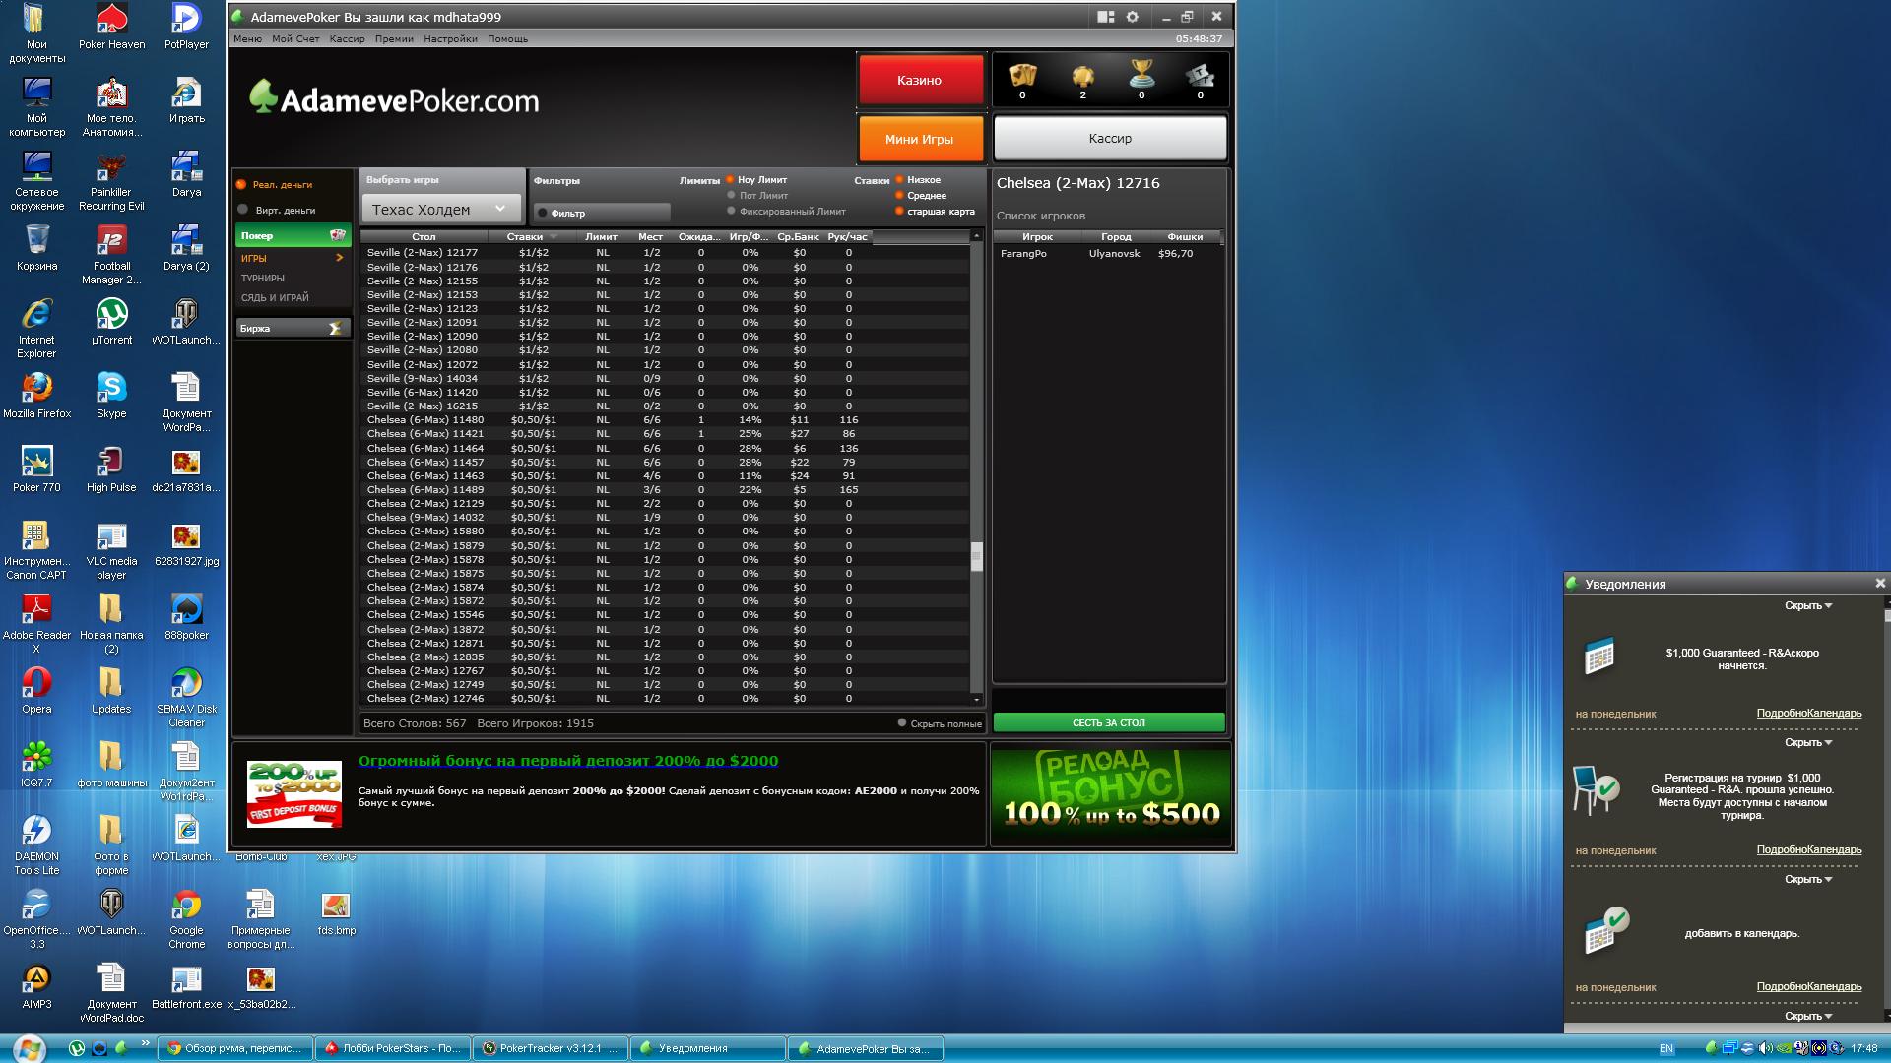
Task: Open the settings gear in poker client title bar
Action: (x=1132, y=17)
